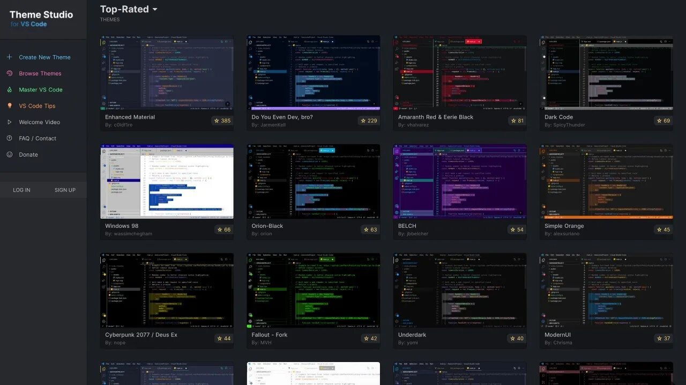
Task: Click author text "By: alexsuriano"
Action: 562,234
